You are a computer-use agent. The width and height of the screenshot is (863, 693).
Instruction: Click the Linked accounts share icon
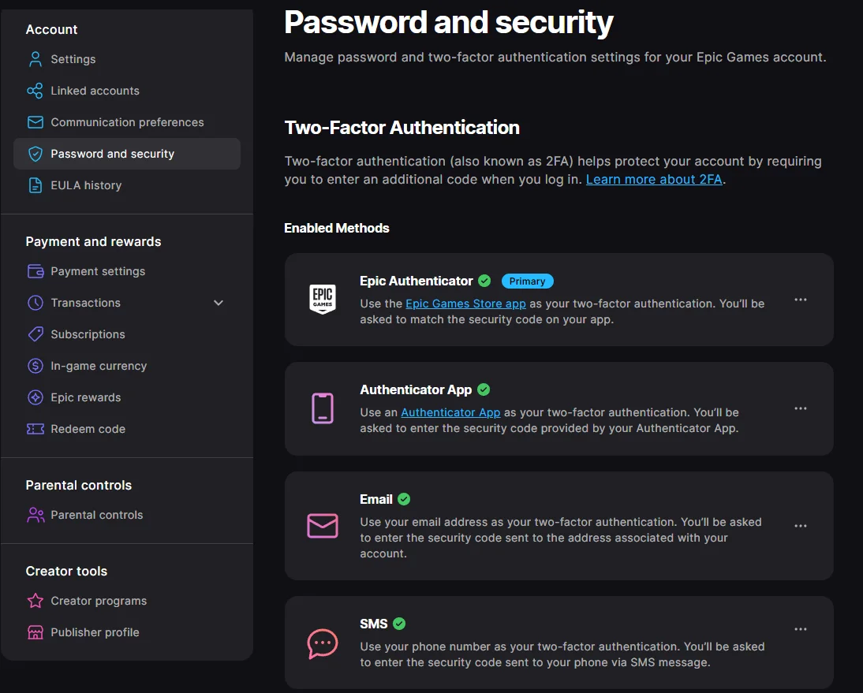pyautogui.click(x=35, y=91)
